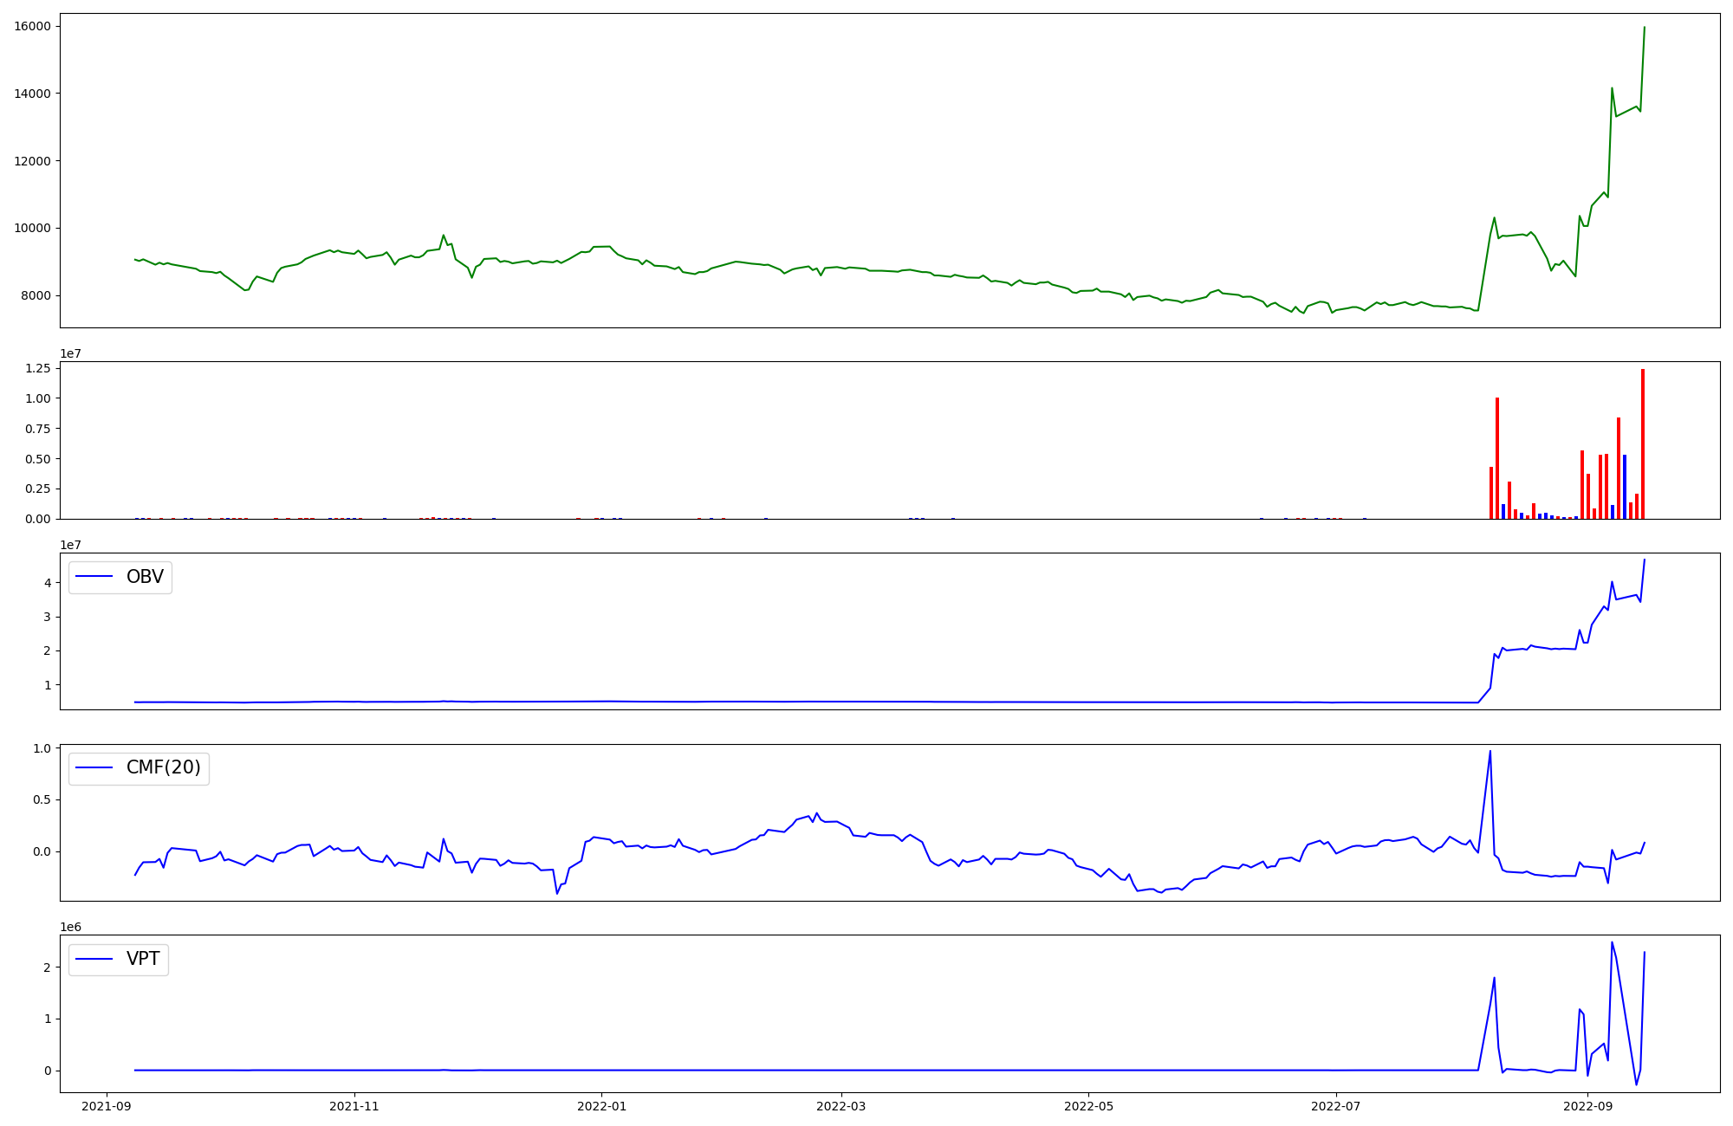Click the 2021-09 x-axis date label
Viewport: 1733px width, 1126px height.
[107, 1106]
